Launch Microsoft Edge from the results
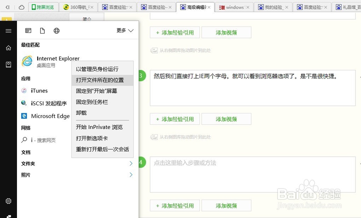 click(45, 116)
